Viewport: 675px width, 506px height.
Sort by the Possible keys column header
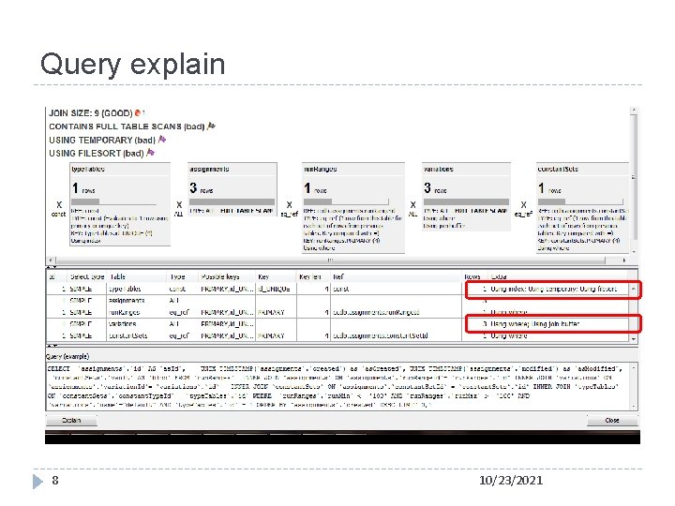point(227,276)
